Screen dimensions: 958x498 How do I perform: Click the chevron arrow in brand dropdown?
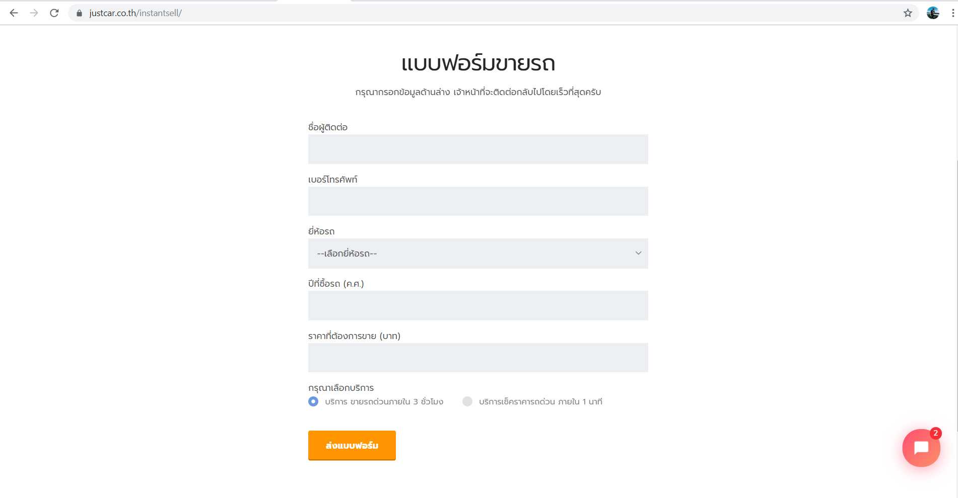coord(638,253)
